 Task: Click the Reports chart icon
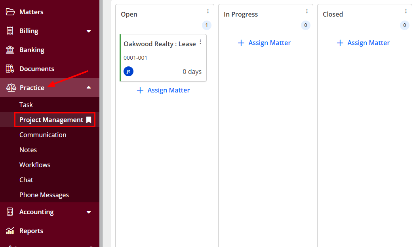point(10,231)
